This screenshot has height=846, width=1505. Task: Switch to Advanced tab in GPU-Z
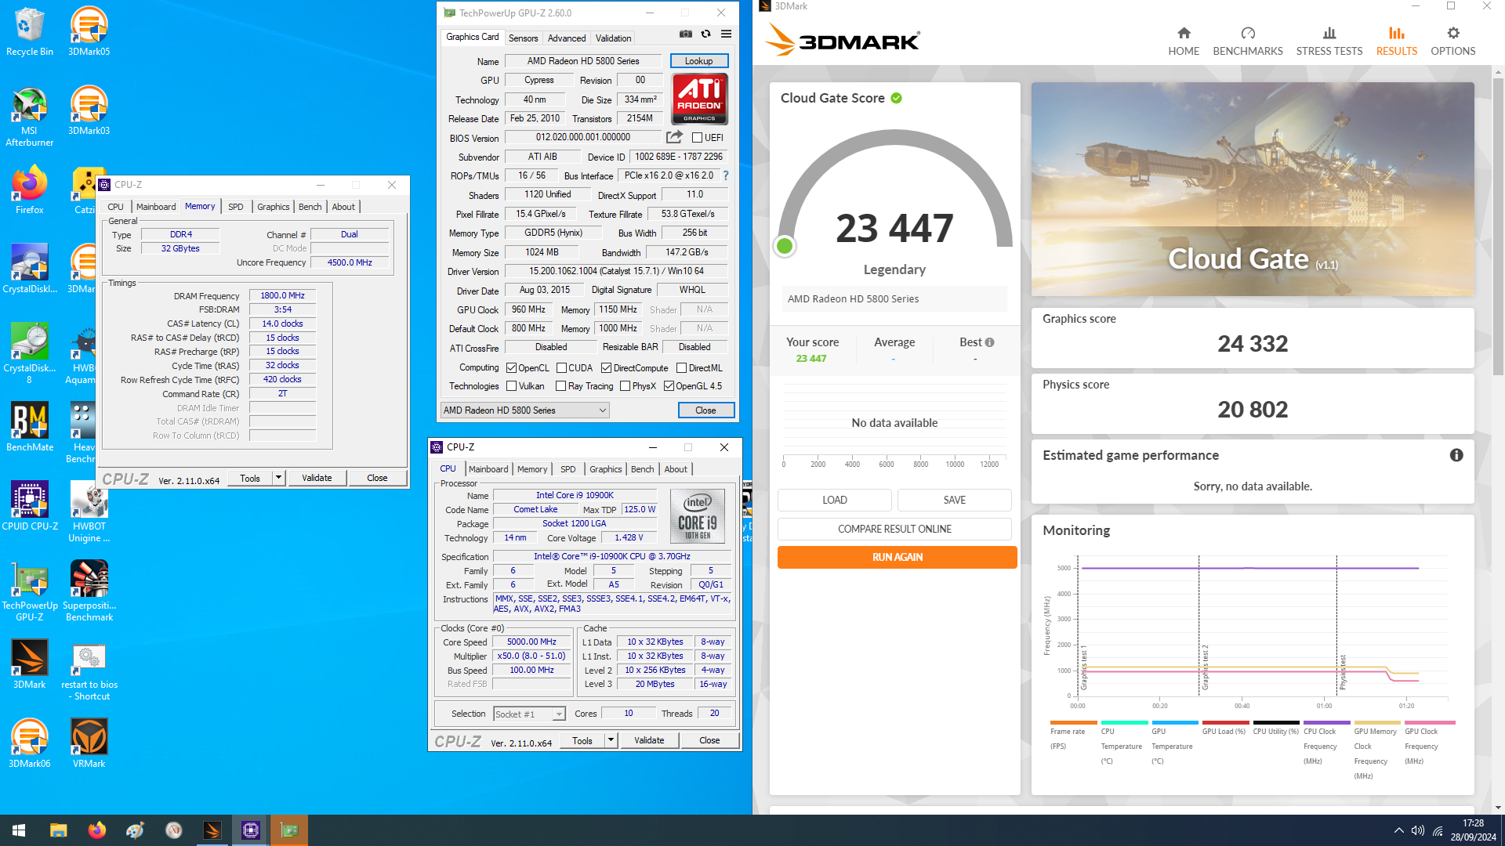click(566, 38)
